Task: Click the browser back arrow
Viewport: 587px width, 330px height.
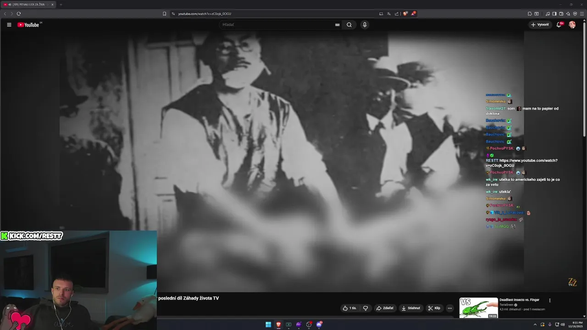Action: (5, 14)
